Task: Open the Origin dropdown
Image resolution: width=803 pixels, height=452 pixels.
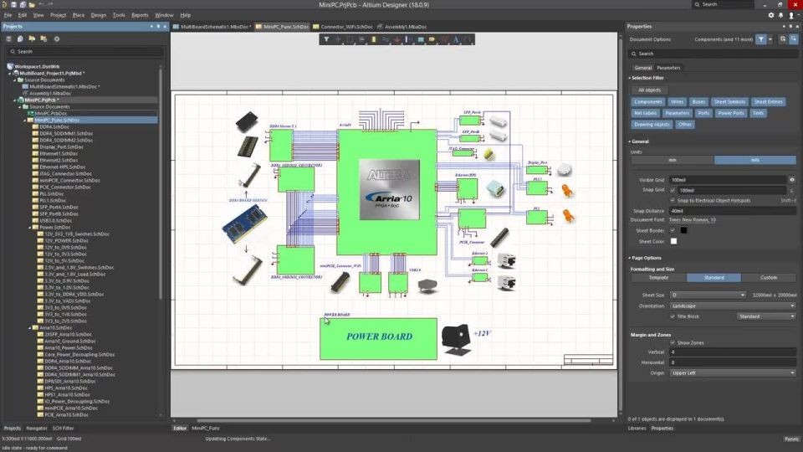Action: (x=733, y=373)
